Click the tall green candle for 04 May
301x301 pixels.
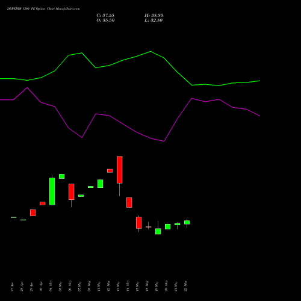click(x=52, y=191)
